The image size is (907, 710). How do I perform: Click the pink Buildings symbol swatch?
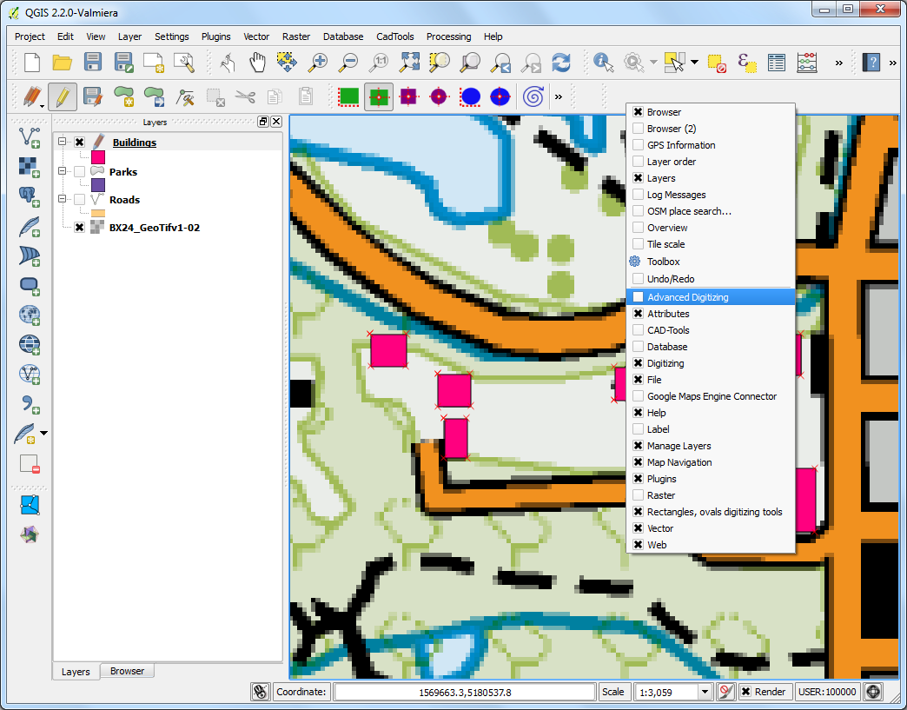click(x=98, y=157)
